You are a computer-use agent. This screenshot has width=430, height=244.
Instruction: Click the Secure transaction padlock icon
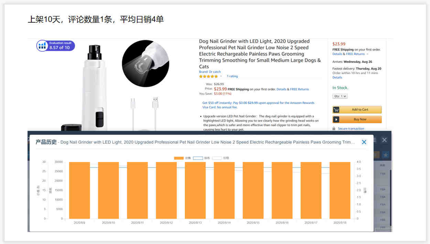(334, 129)
